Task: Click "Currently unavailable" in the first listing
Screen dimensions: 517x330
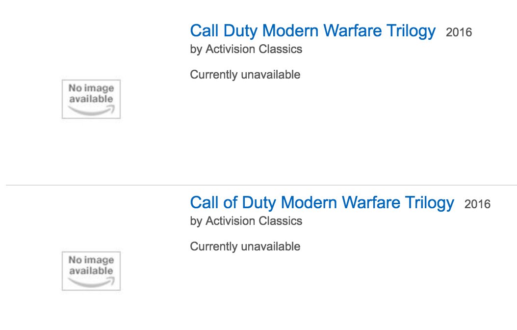Action: coord(245,75)
